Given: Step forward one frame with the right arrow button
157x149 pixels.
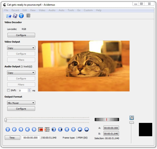Looking at the screenshot, I should [21, 129].
